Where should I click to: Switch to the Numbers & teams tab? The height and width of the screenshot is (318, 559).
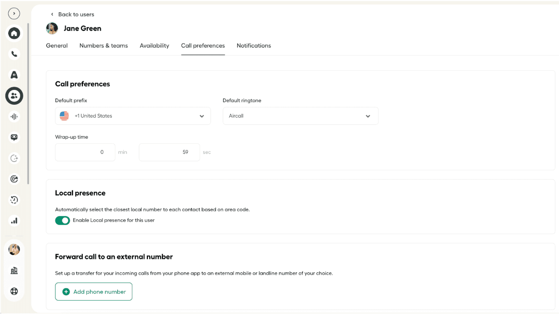(103, 46)
